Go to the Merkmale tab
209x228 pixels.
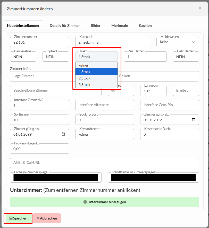(x=120, y=26)
